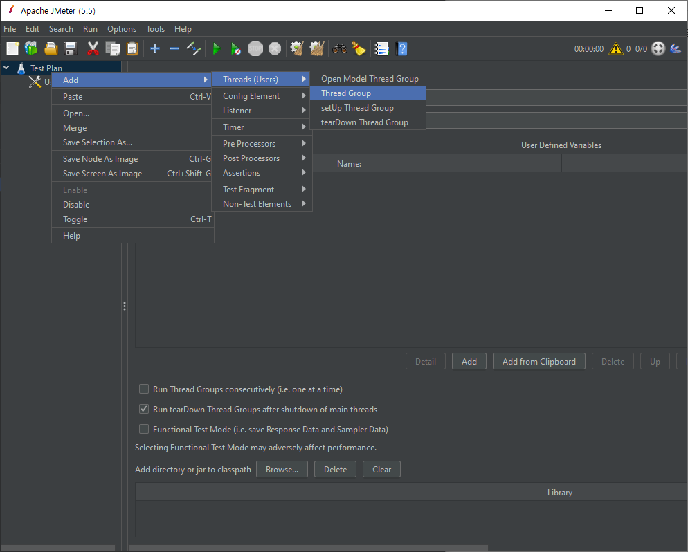The height and width of the screenshot is (552, 688).
Task: Choose Open Model Thread Group
Action: tap(368, 79)
